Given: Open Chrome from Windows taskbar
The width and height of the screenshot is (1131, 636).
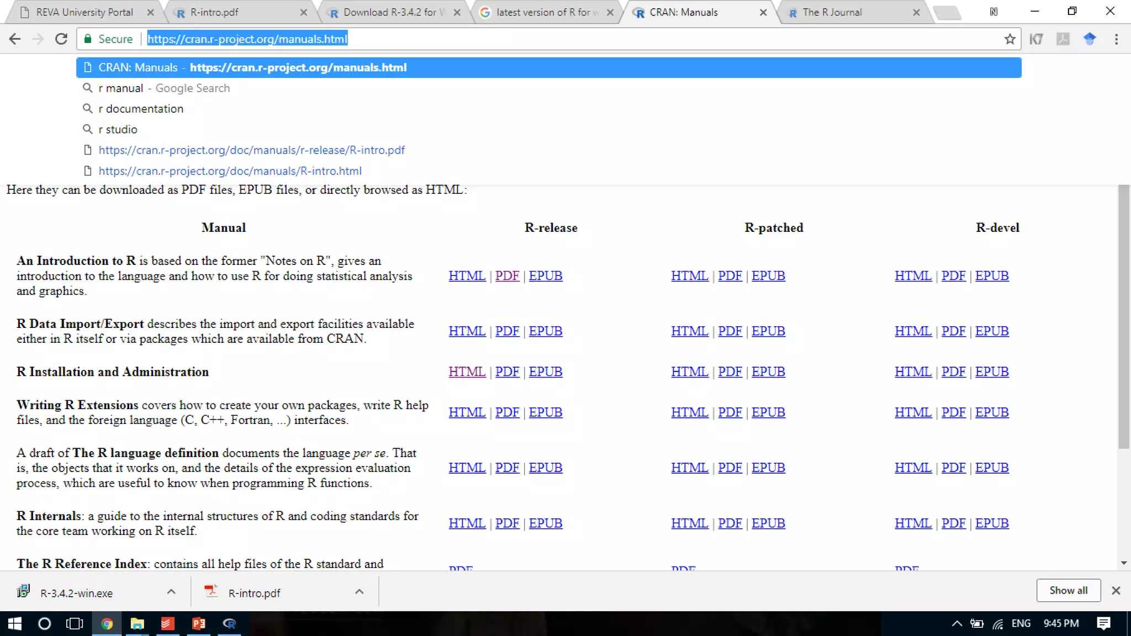Looking at the screenshot, I should pyautogui.click(x=107, y=624).
